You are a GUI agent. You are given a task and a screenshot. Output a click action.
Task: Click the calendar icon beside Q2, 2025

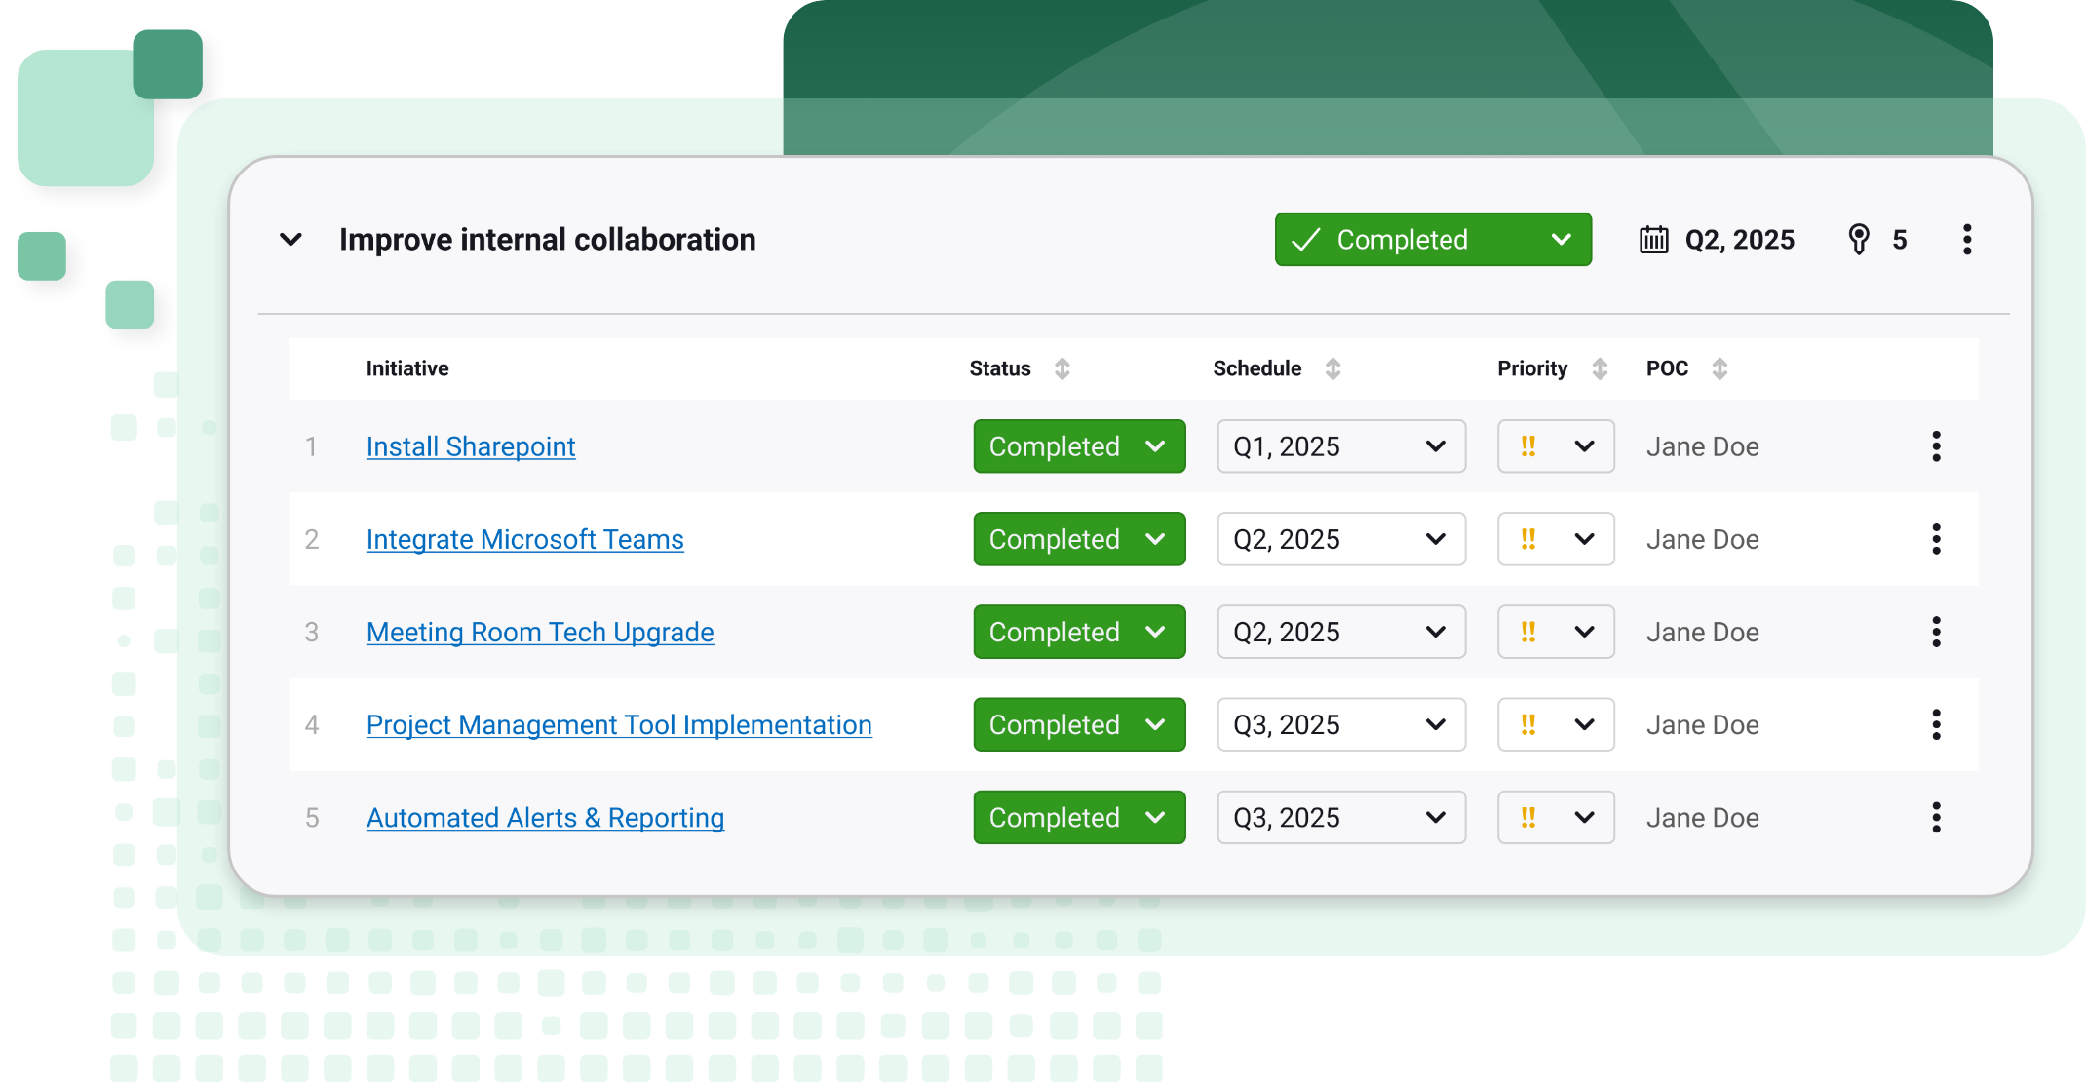tap(1653, 240)
